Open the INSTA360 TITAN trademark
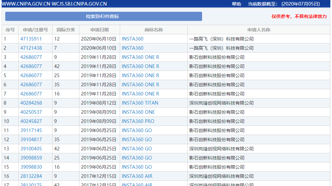Image resolution: width=332 pixels, height=186 pixels. click(140, 103)
